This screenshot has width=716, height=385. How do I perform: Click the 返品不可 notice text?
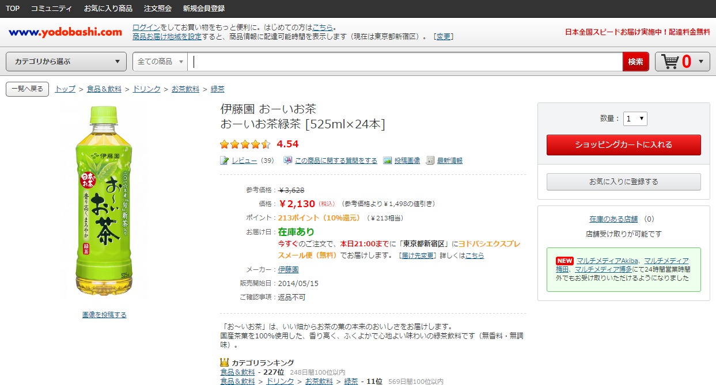pyautogui.click(x=292, y=297)
